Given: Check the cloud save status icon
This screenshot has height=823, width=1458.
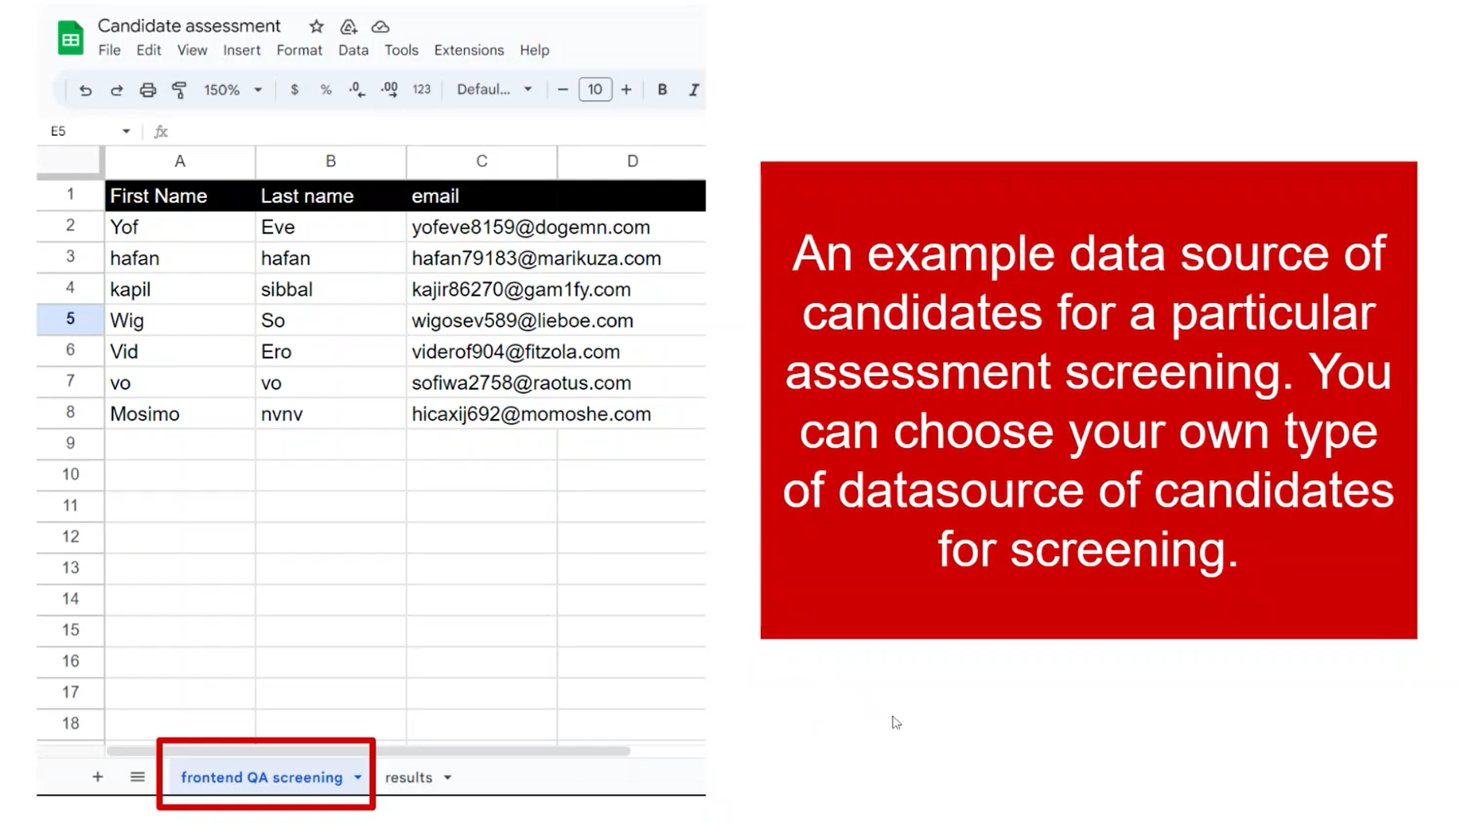Looking at the screenshot, I should [380, 26].
